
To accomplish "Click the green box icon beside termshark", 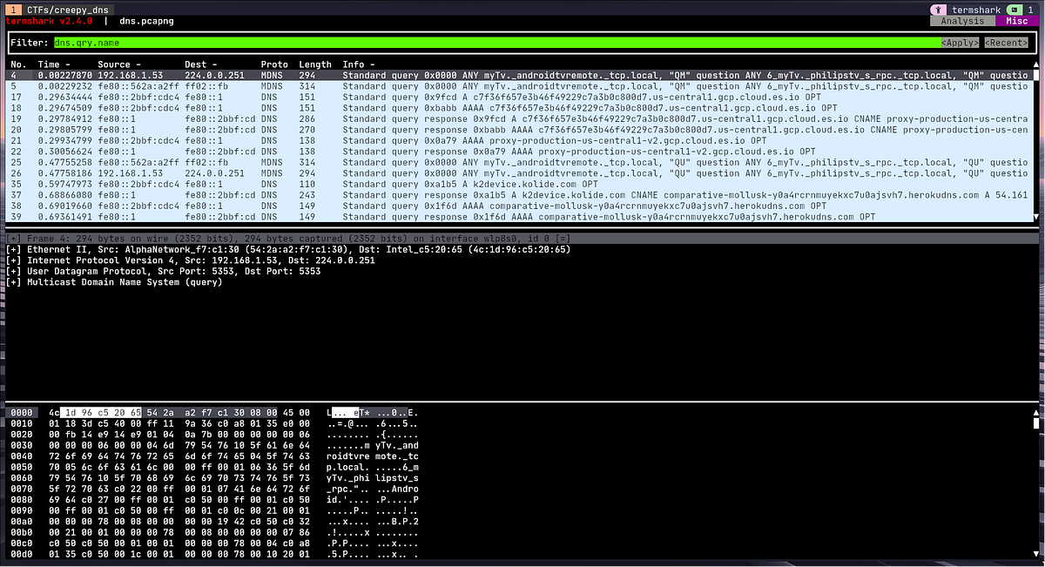I will point(1015,10).
